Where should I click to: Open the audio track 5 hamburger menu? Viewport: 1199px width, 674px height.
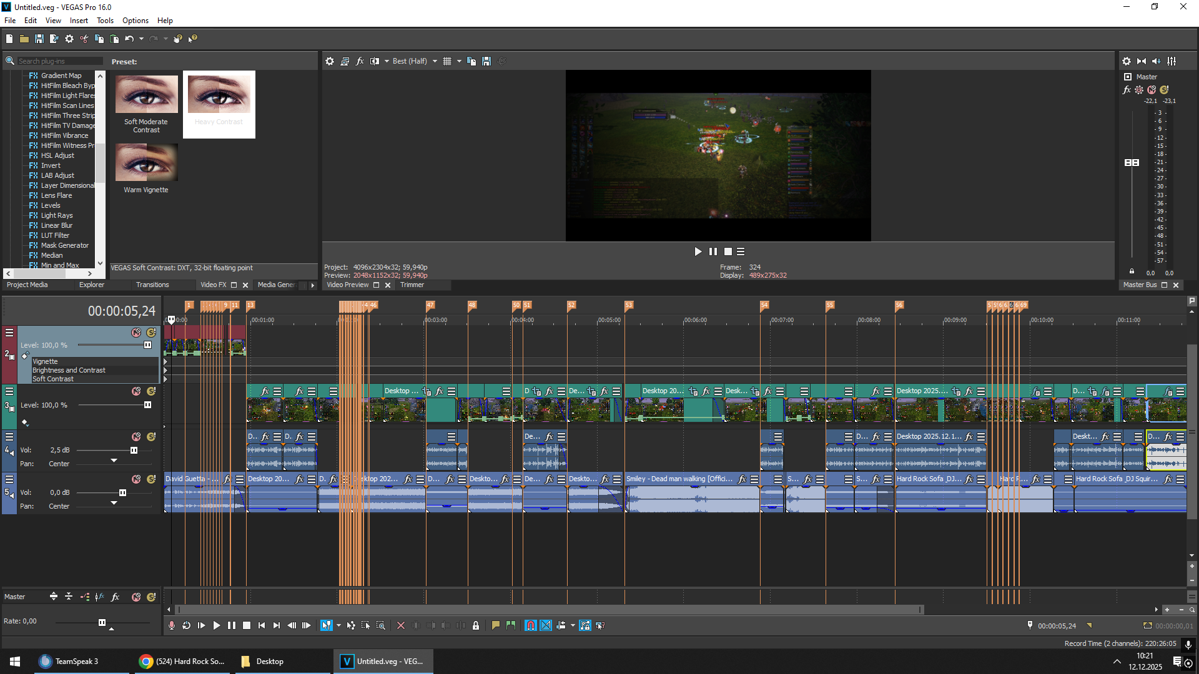[9, 479]
